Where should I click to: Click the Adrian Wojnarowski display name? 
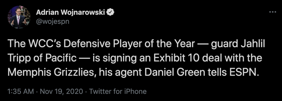(x=70, y=12)
